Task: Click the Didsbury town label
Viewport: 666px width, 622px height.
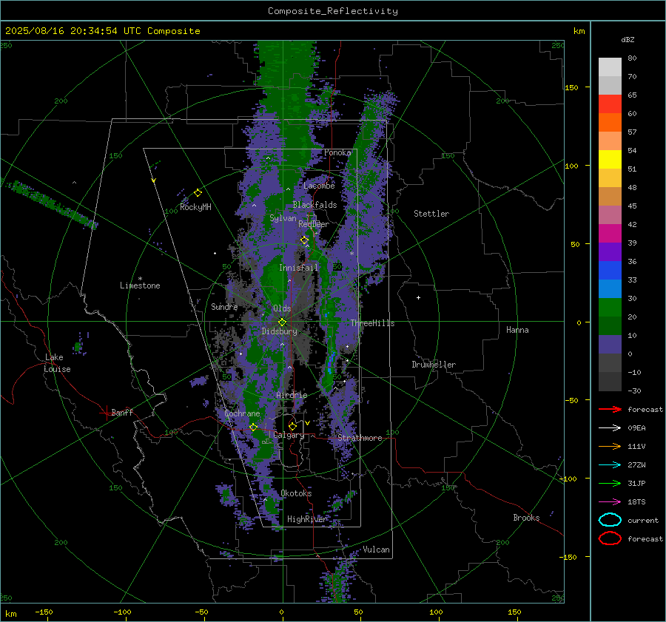Action: click(280, 331)
